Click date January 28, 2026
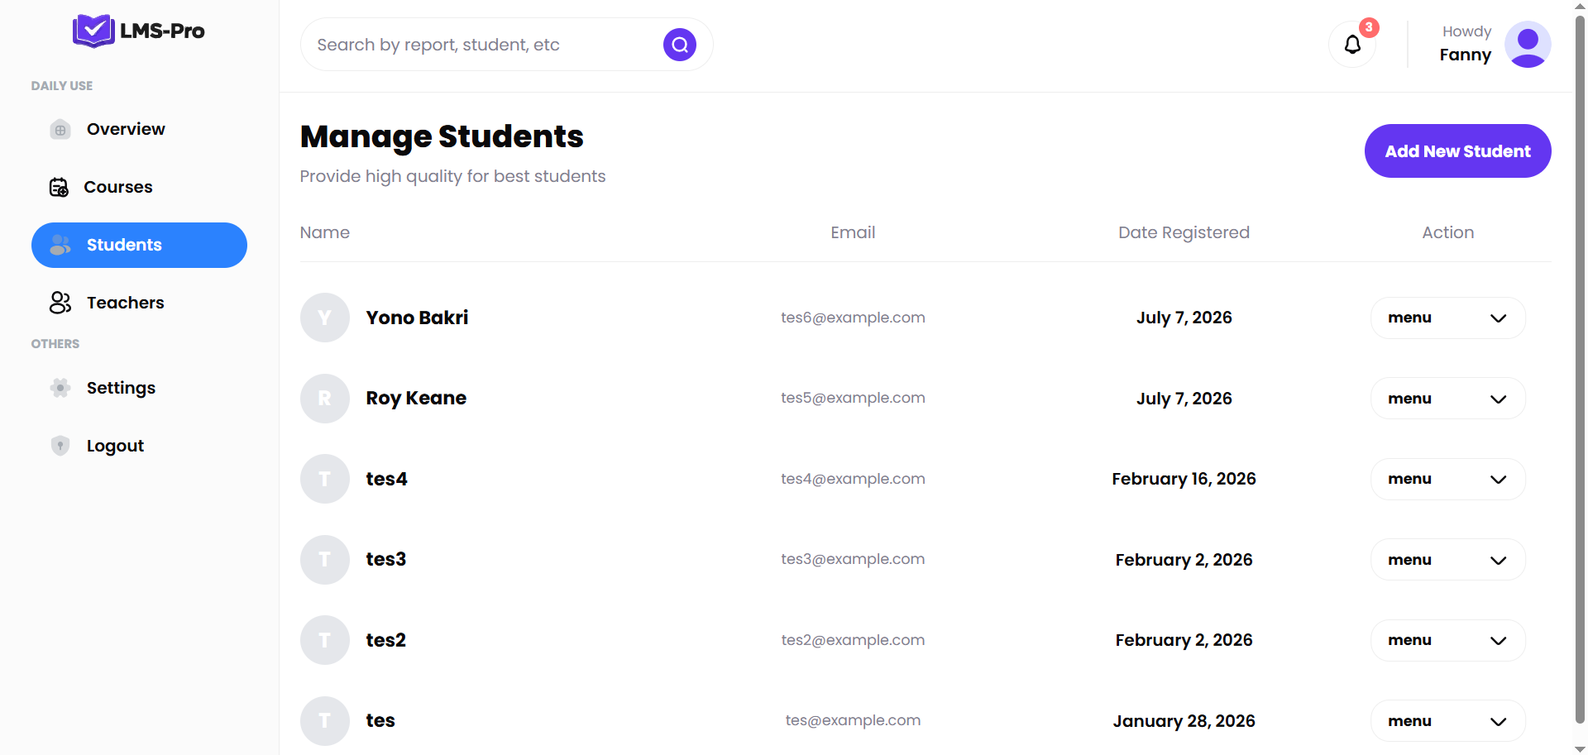Image resolution: width=1588 pixels, height=755 pixels. tap(1184, 721)
